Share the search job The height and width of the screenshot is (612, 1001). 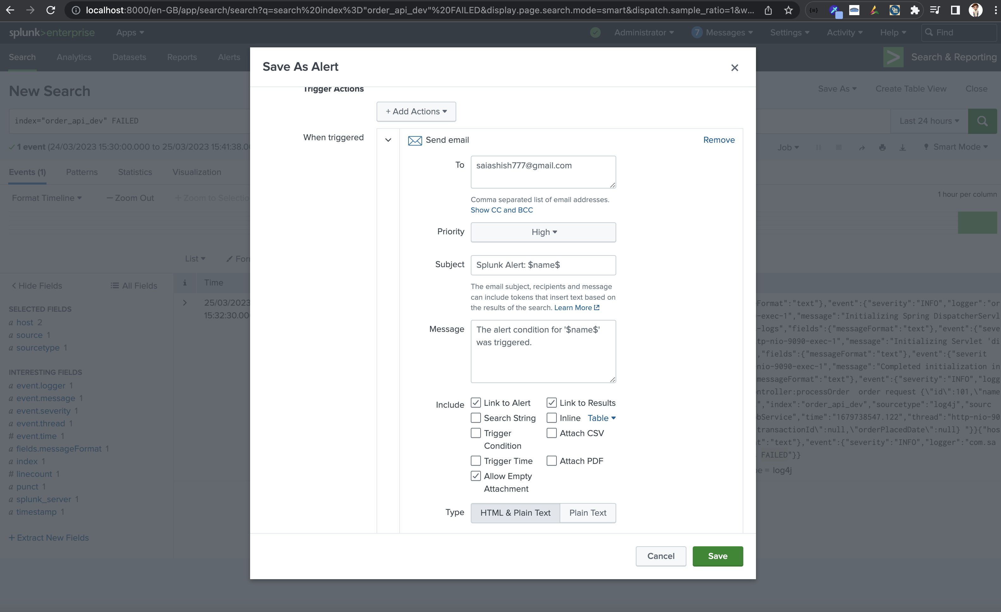pos(862,147)
